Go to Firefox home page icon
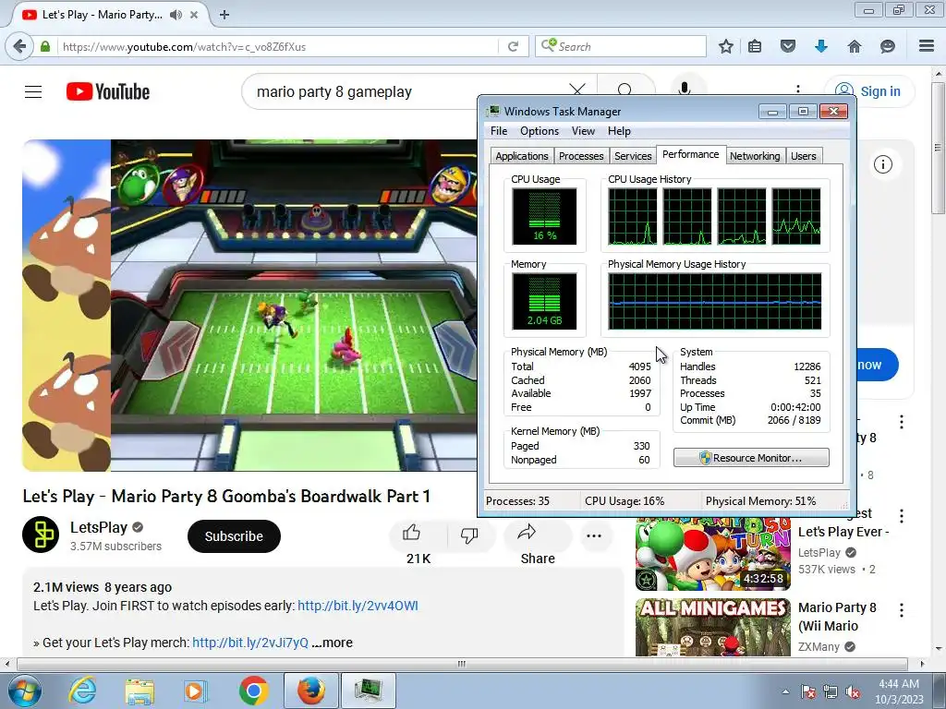 [x=855, y=46]
